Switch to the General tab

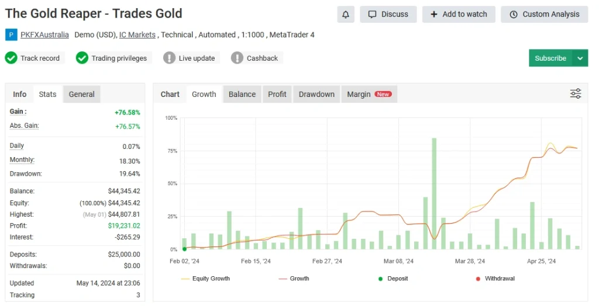coord(82,94)
